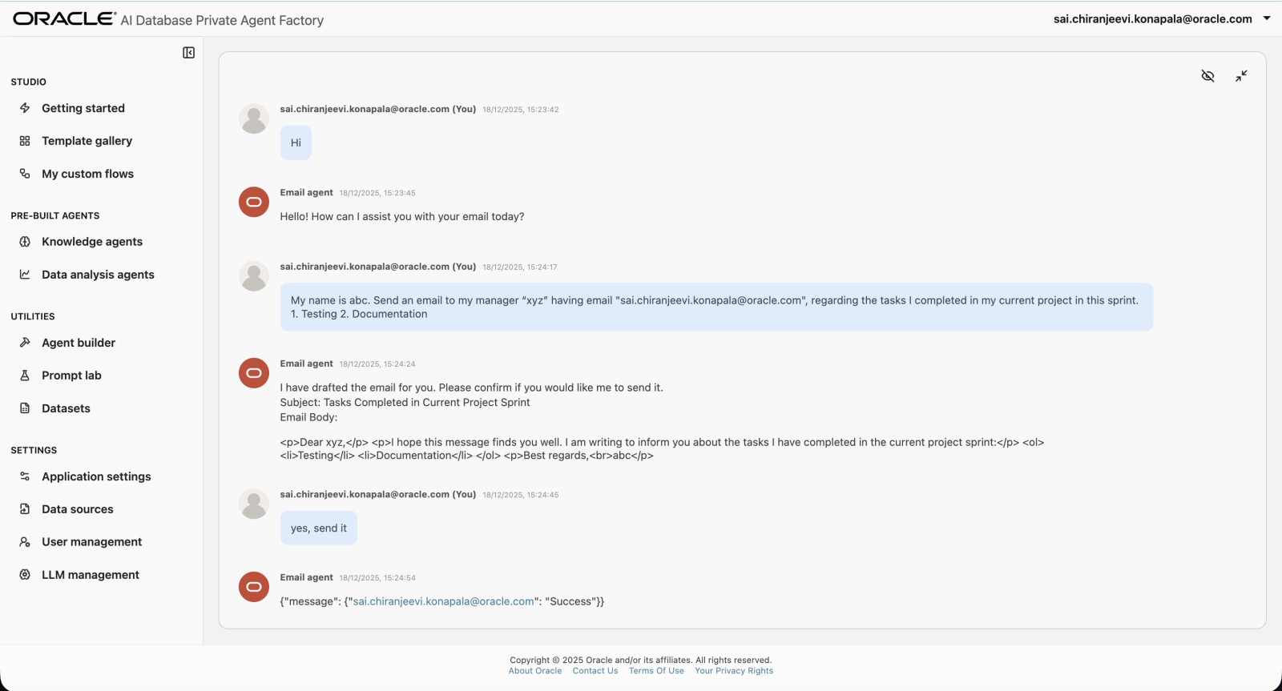Image resolution: width=1282 pixels, height=691 pixels.
Task: Click the "AI Database Private Agent Factory" title
Action: (x=222, y=21)
